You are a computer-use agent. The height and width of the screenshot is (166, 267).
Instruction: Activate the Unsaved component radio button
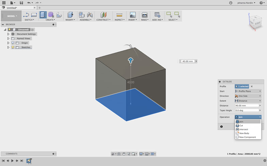(x=32, y=30)
